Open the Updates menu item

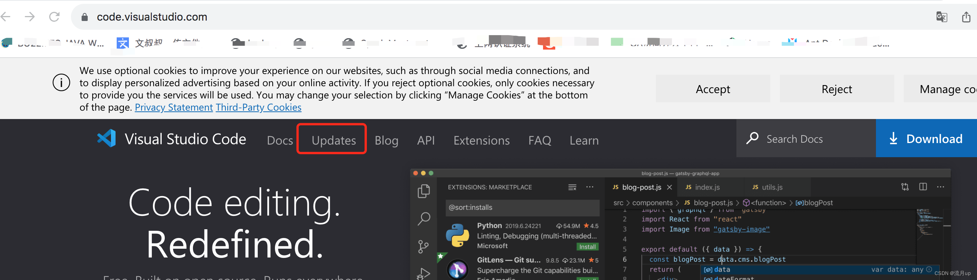click(334, 140)
